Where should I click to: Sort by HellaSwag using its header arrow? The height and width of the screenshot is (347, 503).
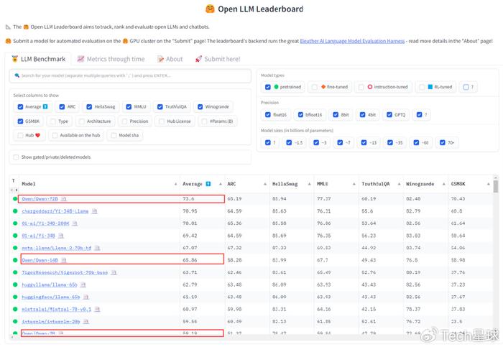click(x=309, y=184)
